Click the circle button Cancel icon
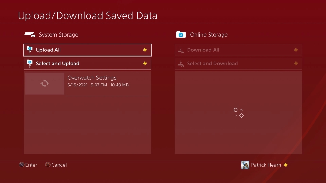Viewport: 326px width, 183px height. coord(48,165)
